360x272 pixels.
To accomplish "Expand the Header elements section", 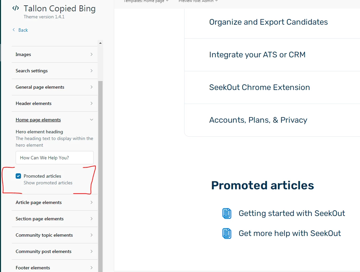I will point(55,103).
